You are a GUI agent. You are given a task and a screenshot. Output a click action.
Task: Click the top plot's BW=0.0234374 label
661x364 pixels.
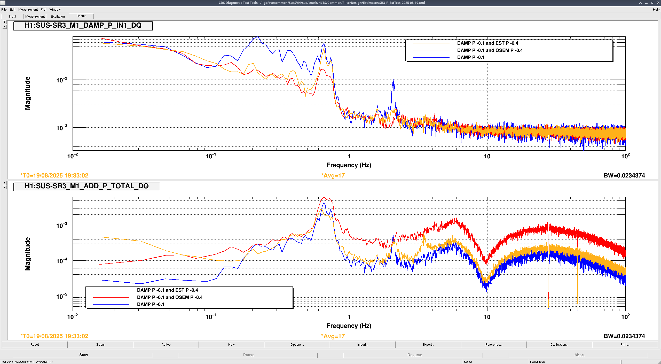click(x=624, y=176)
